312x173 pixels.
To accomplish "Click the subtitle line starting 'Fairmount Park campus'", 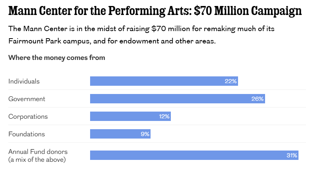I will coord(112,41).
